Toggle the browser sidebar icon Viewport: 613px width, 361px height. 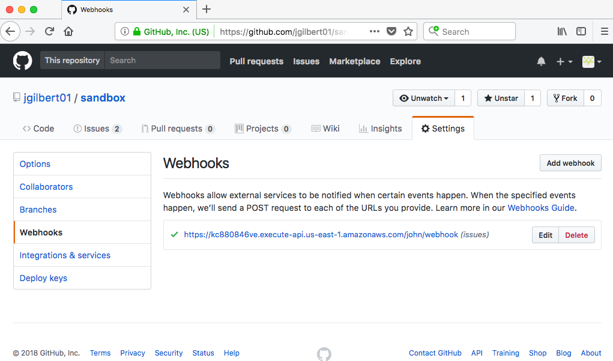tap(581, 31)
